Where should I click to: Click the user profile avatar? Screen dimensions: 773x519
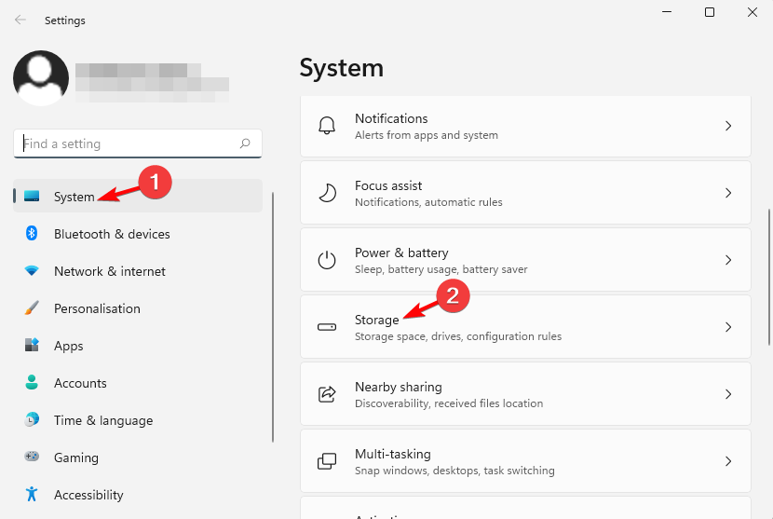41,78
